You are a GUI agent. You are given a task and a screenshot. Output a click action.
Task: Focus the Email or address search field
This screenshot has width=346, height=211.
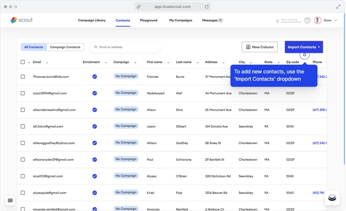(125, 47)
